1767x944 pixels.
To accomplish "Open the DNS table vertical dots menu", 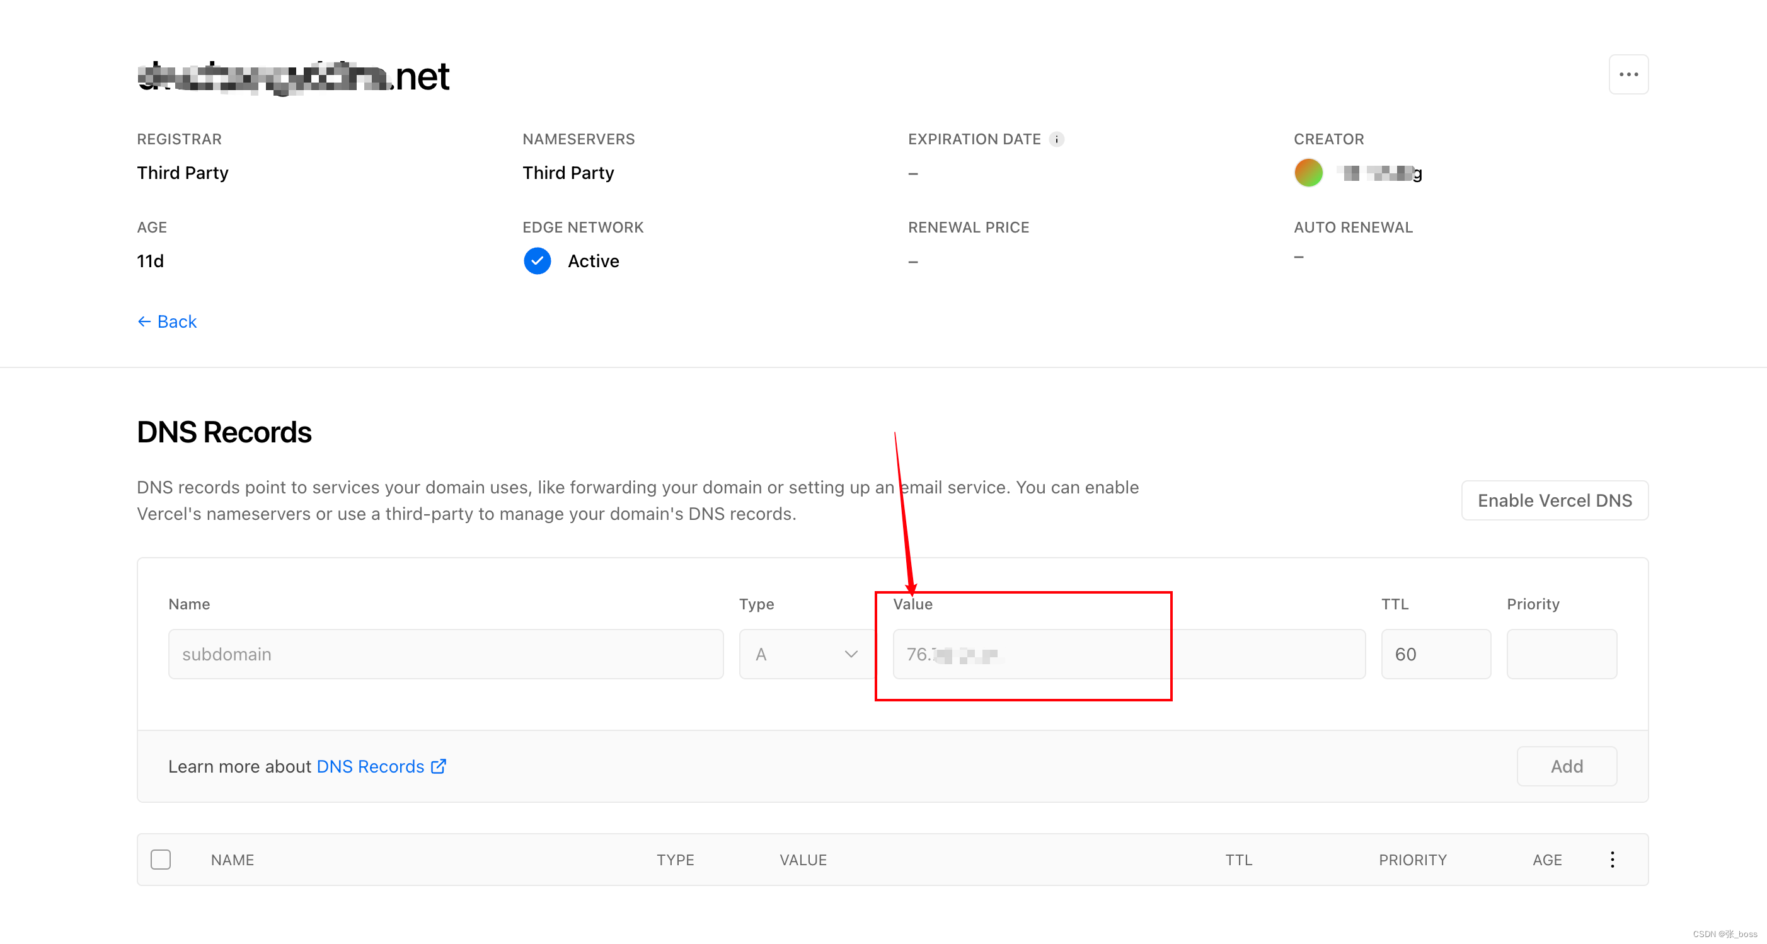I will [x=1612, y=860].
